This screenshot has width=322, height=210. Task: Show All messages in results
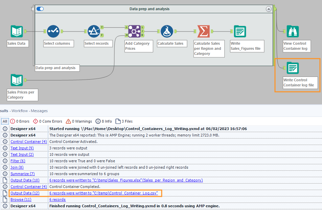coord(5,121)
